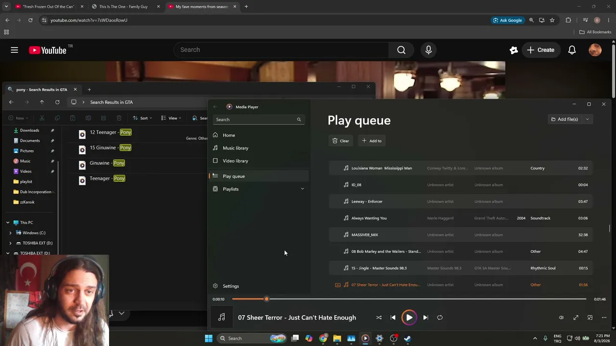Click the Ask Google button

click(x=507, y=20)
